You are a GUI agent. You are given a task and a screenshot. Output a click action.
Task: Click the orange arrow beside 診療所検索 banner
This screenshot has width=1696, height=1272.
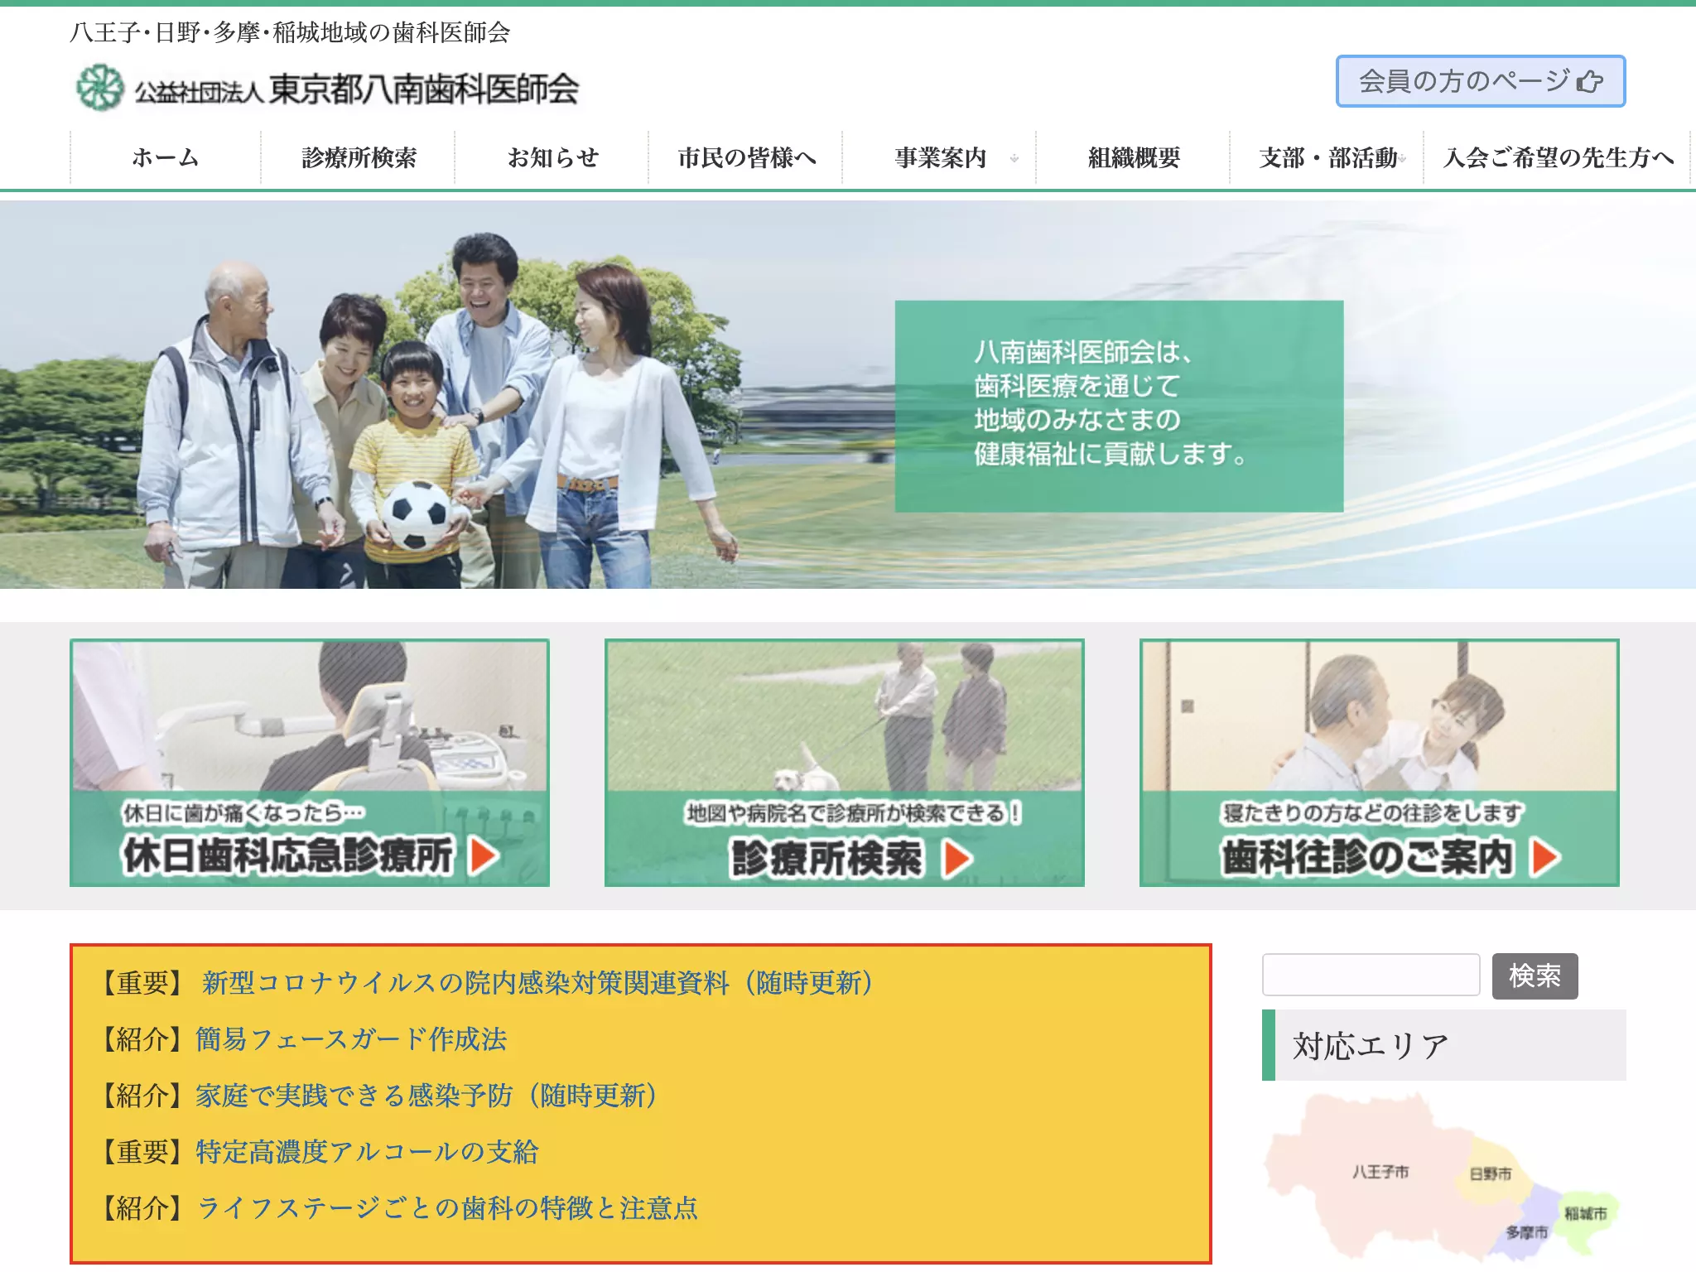click(957, 859)
